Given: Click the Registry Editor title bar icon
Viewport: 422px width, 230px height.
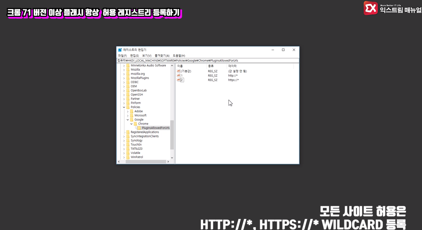Looking at the screenshot, I should [x=120, y=50].
